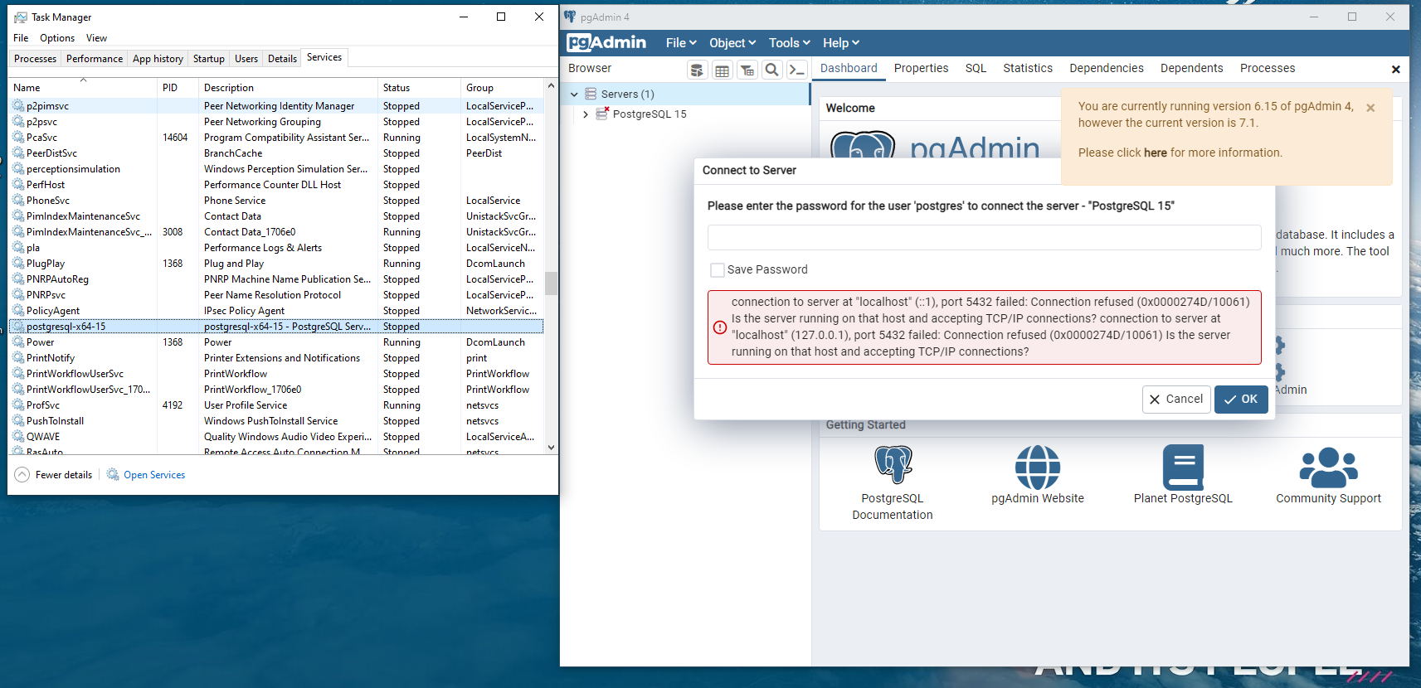Open the Object dropdown menu

[732, 43]
